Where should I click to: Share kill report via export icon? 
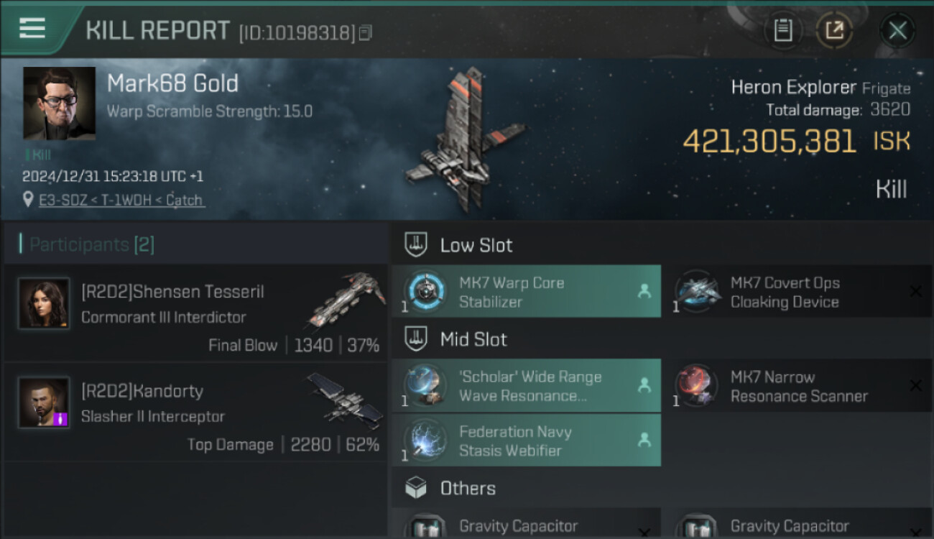pyautogui.click(x=834, y=30)
